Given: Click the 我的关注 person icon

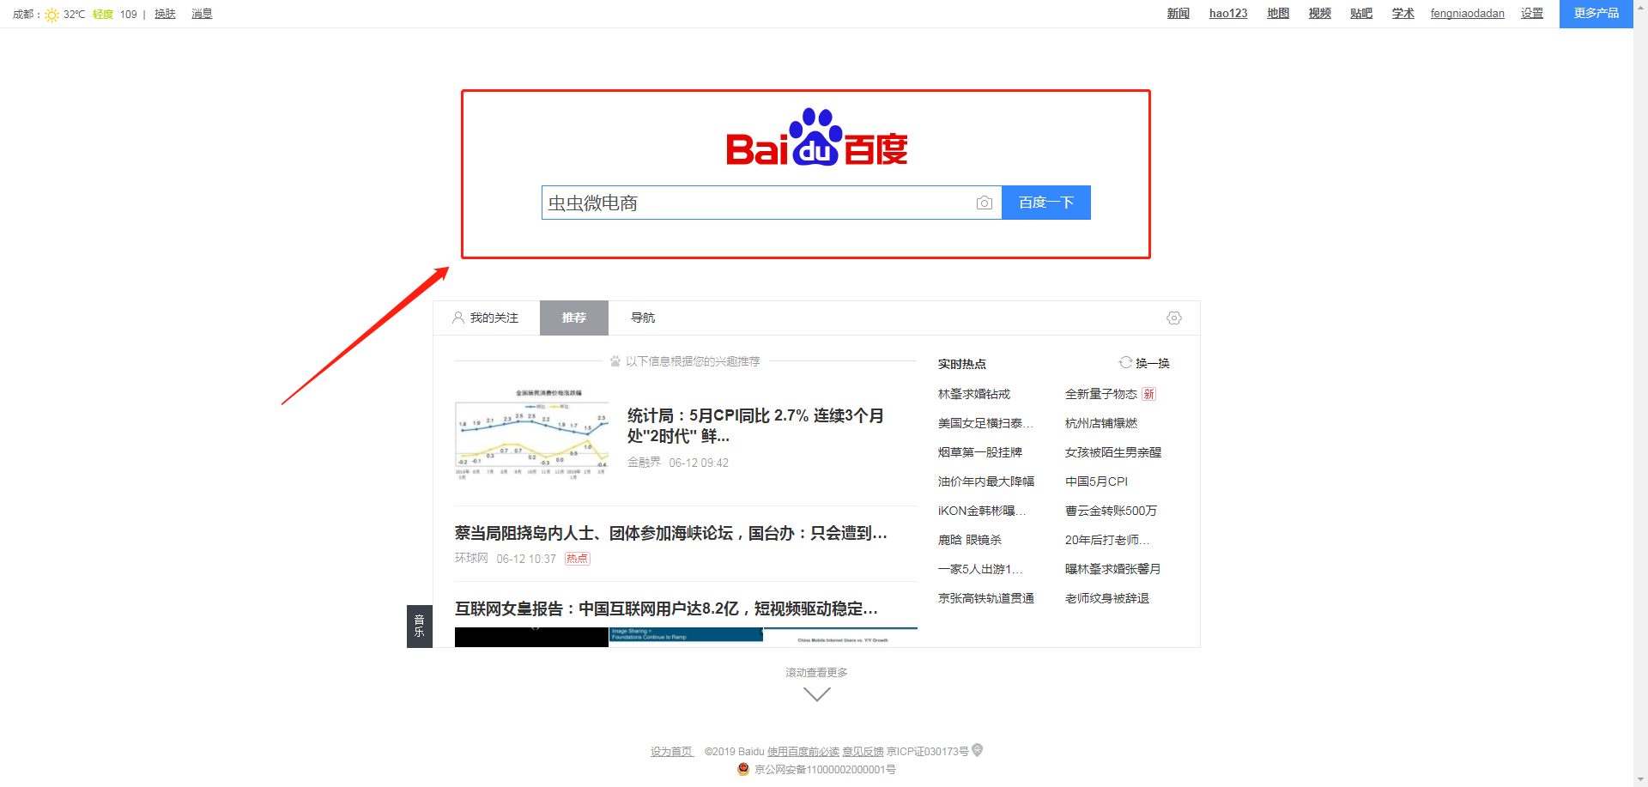Looking at the screenshot, I should tap(458, 318).
